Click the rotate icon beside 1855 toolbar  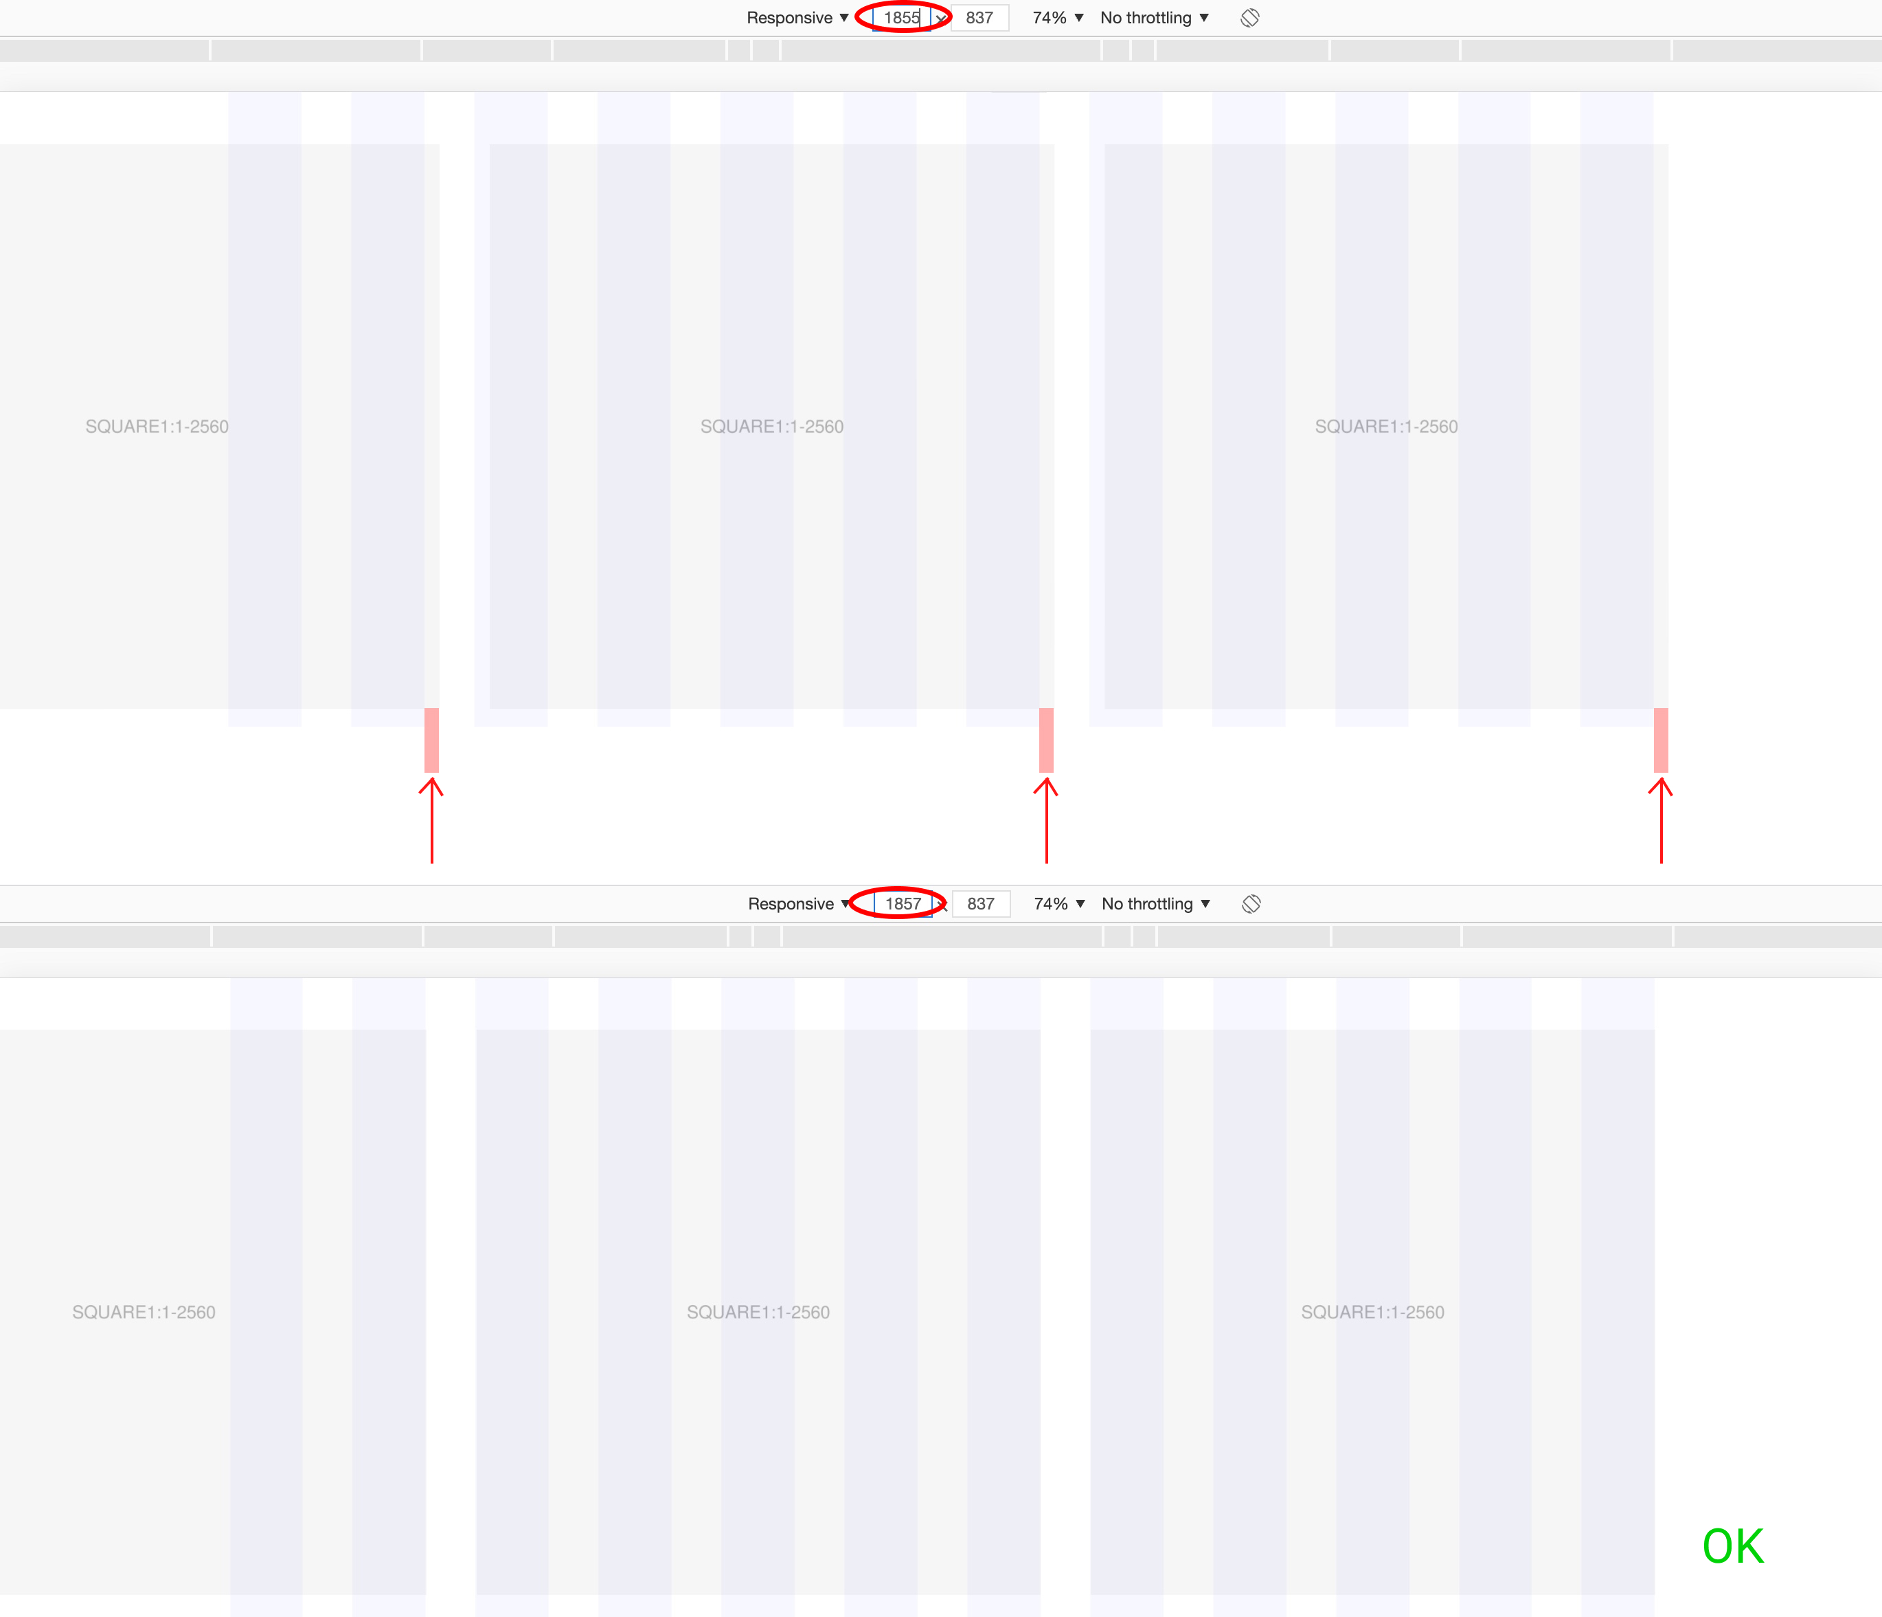pos(1249,18)
